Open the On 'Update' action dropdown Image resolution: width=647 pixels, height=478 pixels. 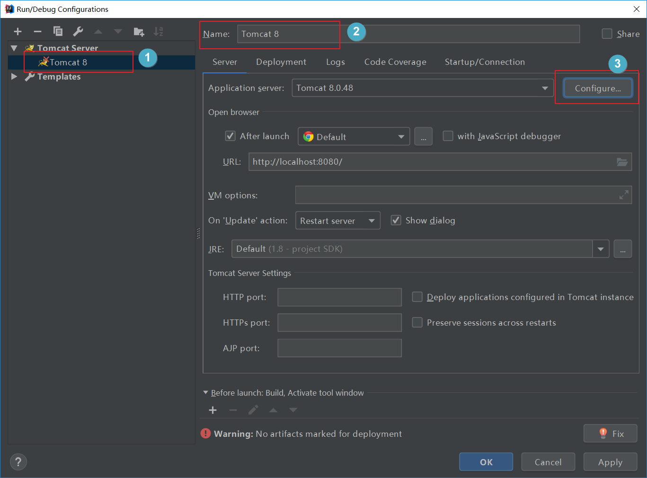[338, 221]
